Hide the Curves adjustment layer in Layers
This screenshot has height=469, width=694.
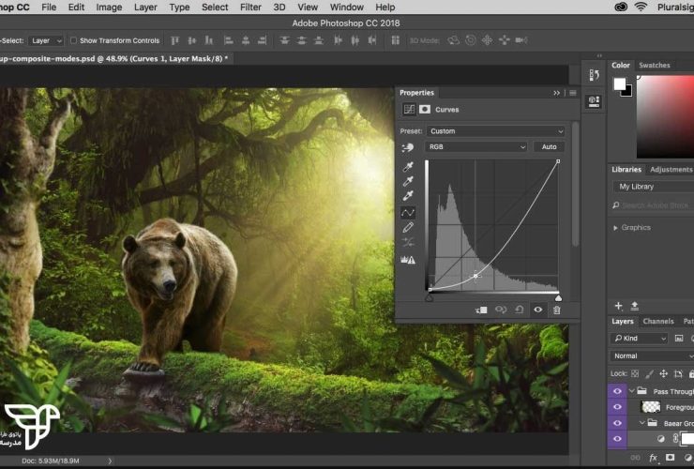[617, 439]
